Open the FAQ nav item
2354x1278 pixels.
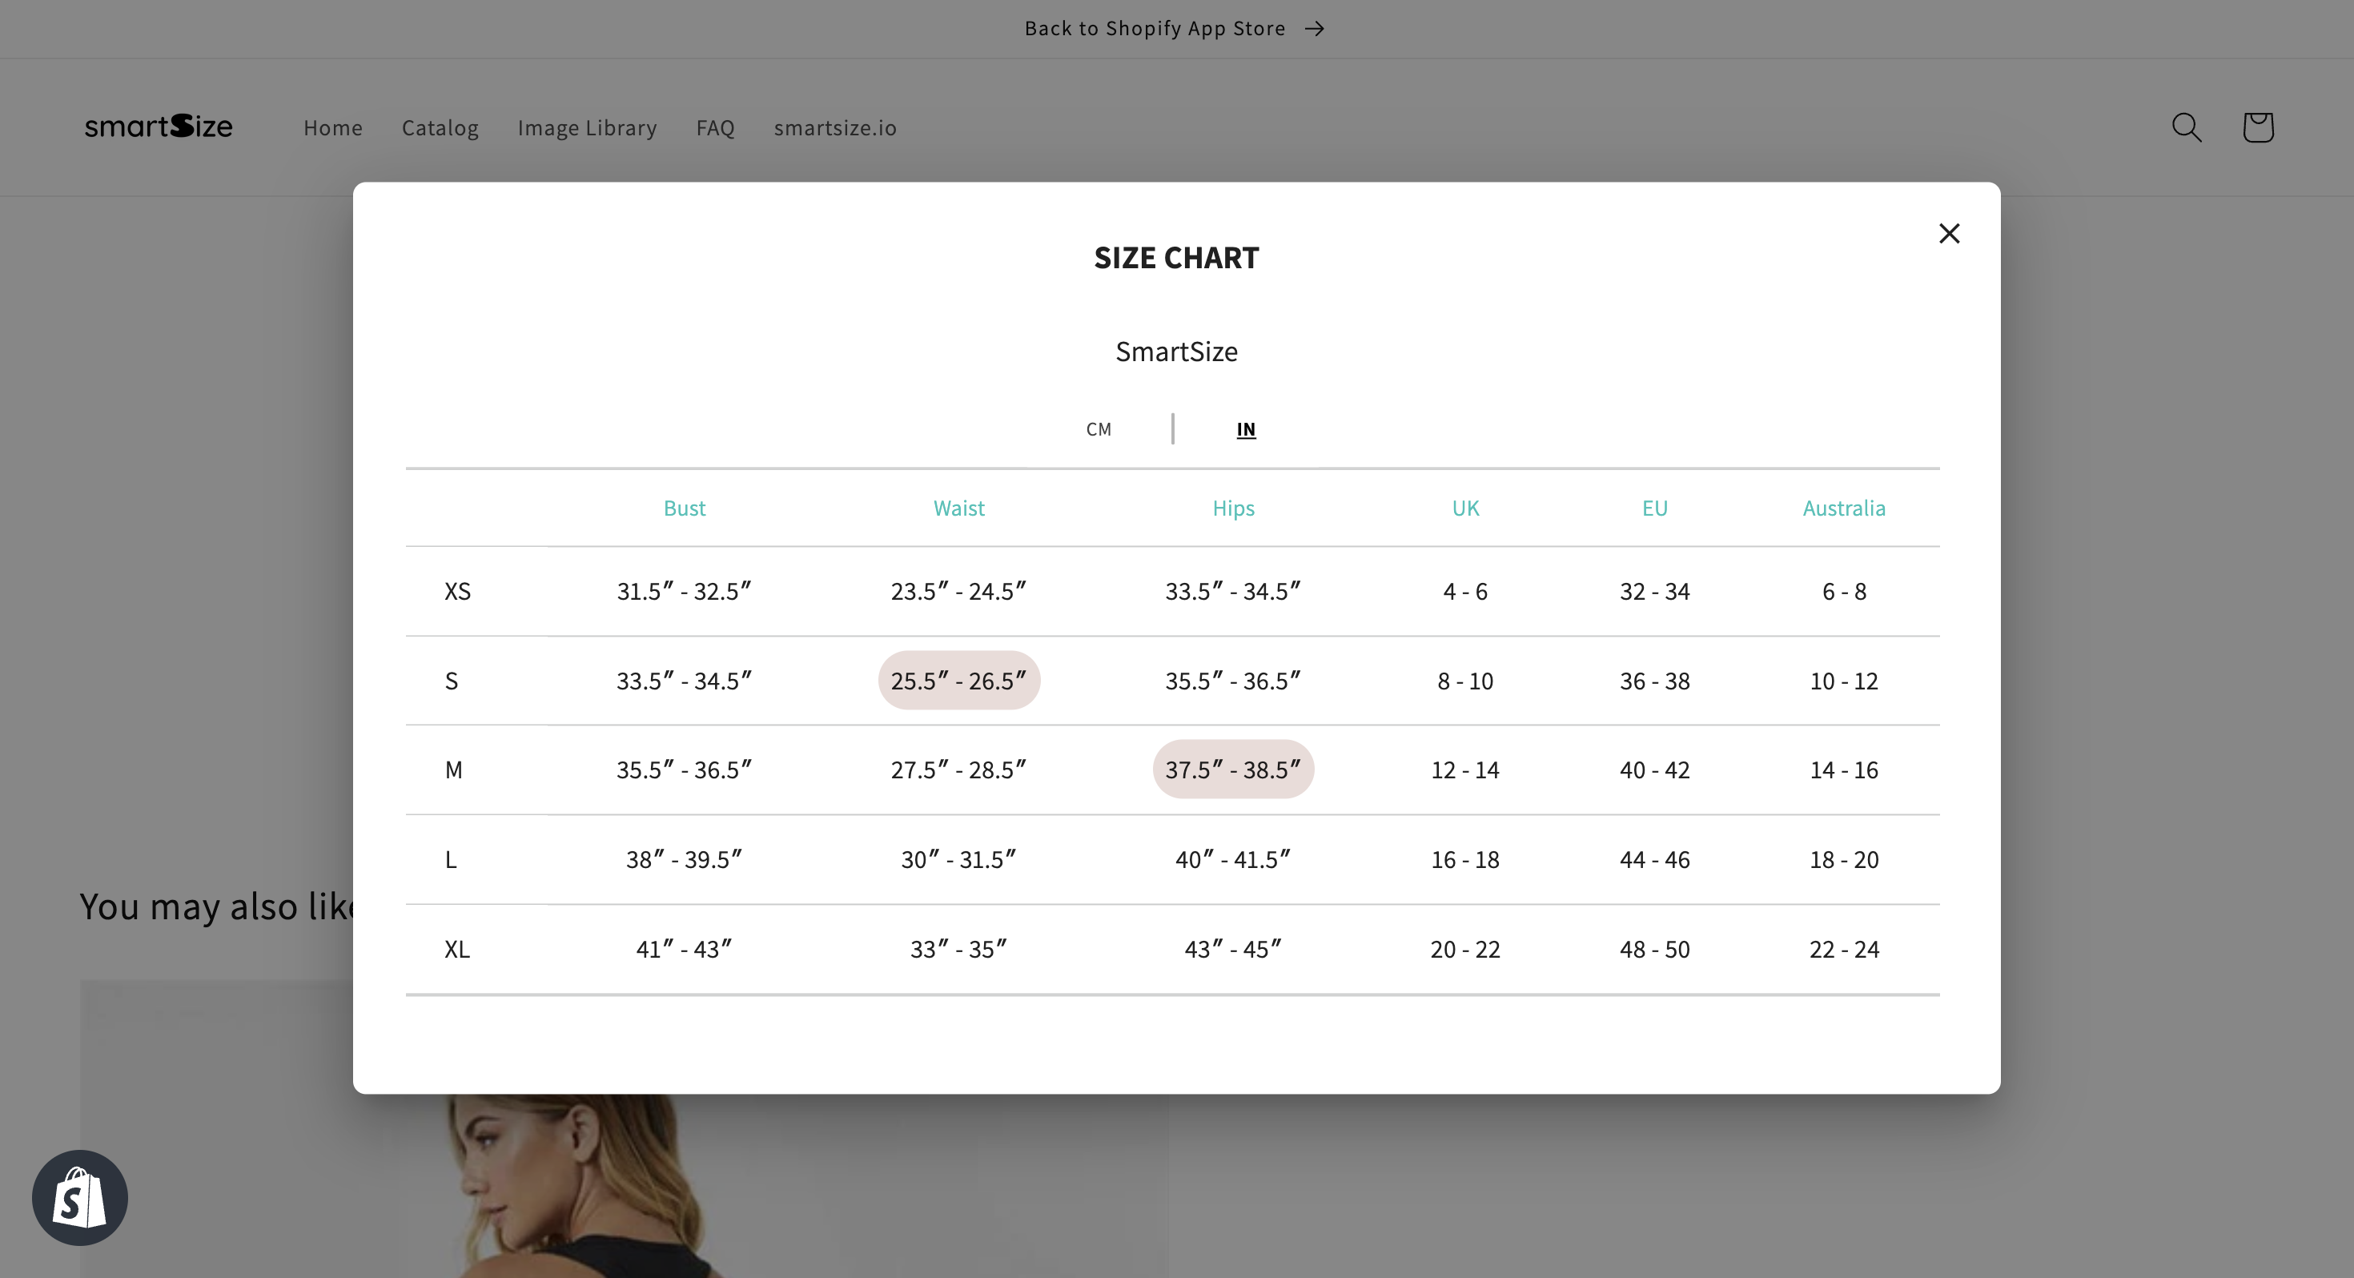(x=714, y=127)
